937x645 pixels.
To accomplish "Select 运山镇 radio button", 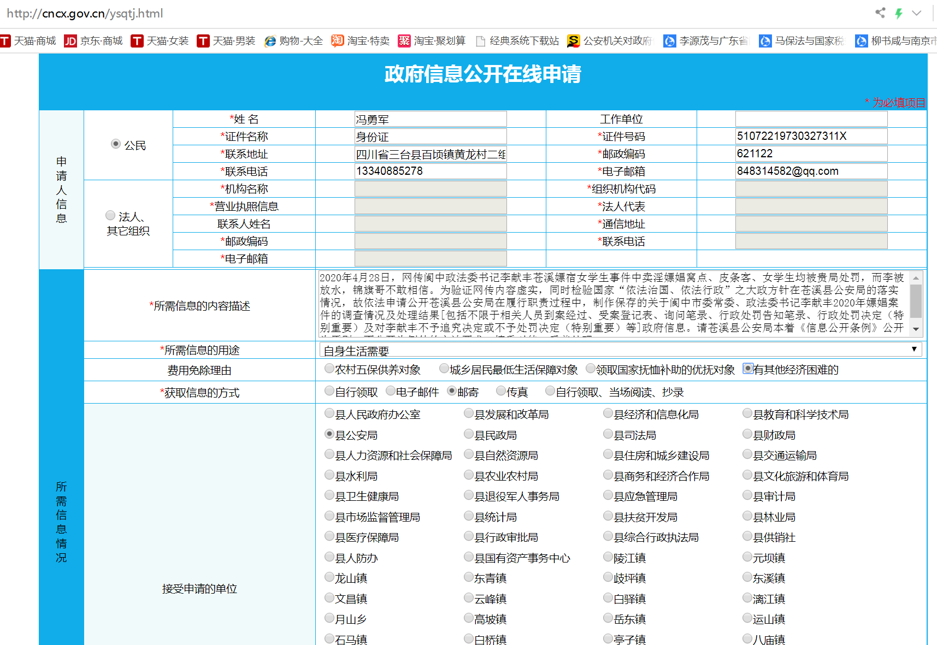I will click(747, 618).
